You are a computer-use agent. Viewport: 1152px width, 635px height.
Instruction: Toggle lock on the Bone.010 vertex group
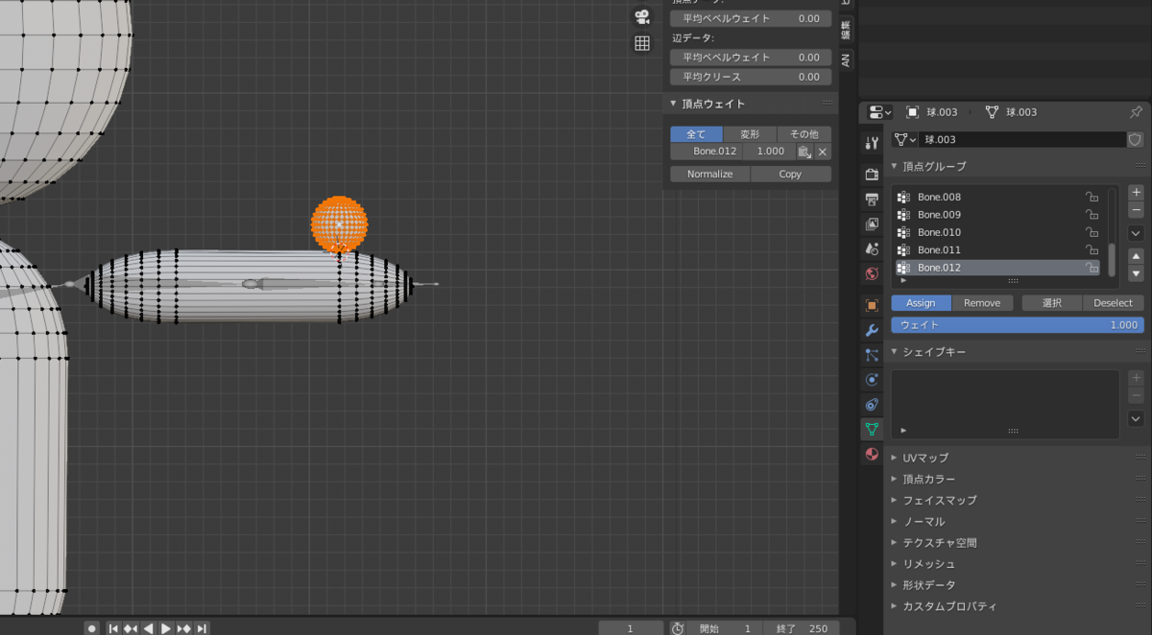(x=1092, y=232)
